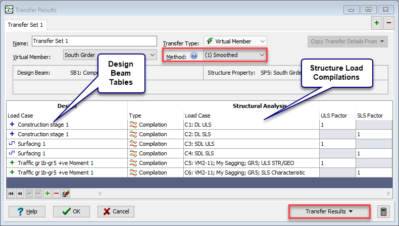Select the Transfer Set 1 tab
The height and width of the screenshot is (226, 399).
[25, 25]
